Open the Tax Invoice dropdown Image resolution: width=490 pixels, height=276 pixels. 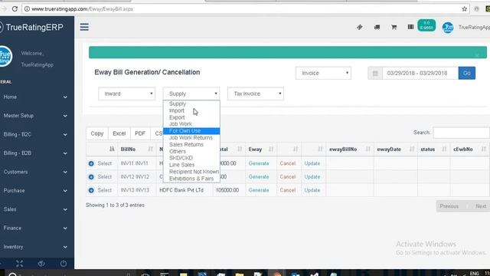pyautogui.click(x=255, y=94)
